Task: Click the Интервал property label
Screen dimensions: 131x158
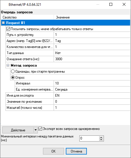Action: tap(23, 83)
